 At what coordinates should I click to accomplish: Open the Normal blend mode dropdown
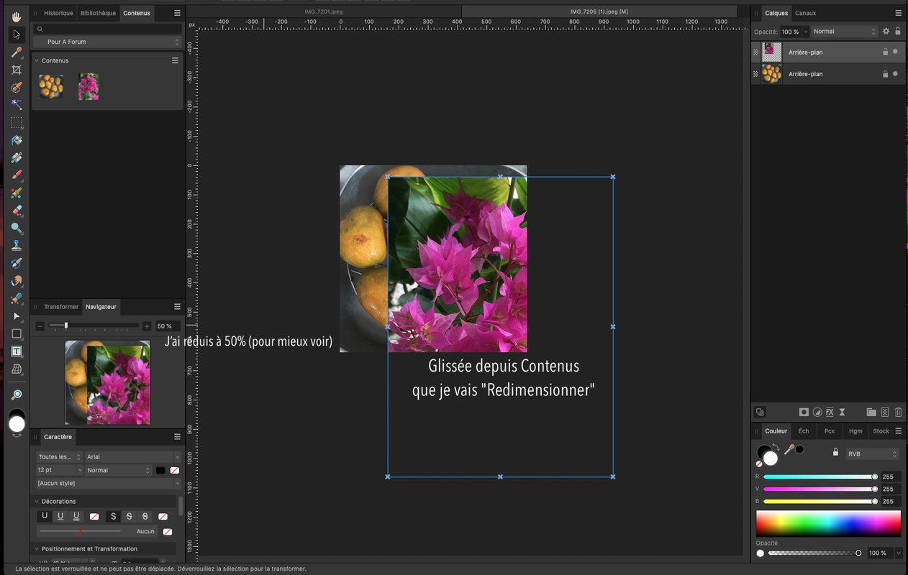(845, 32)
